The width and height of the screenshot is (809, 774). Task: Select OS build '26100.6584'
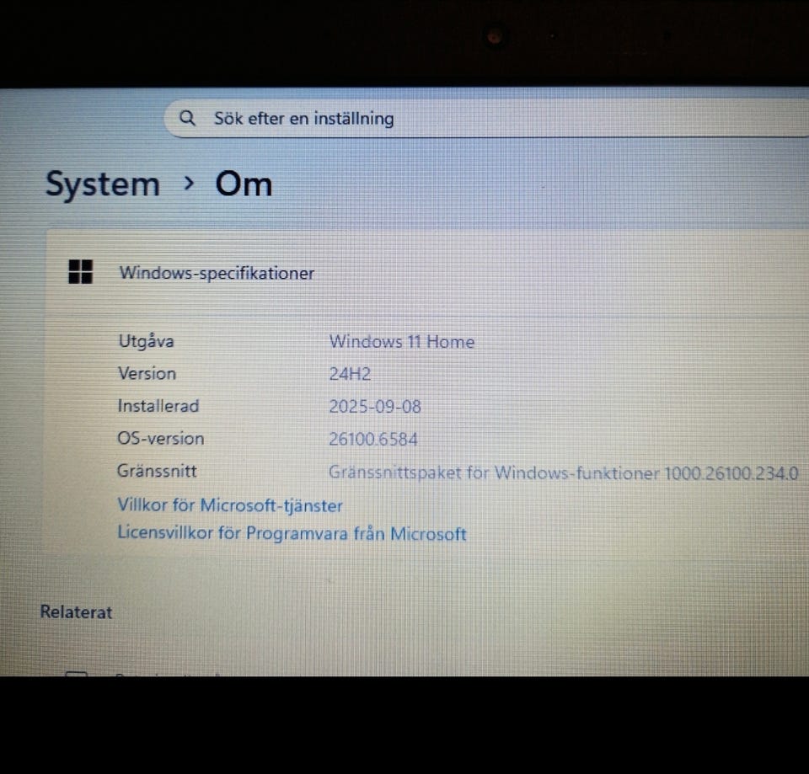pyautogui.click(x=373, y=439)
